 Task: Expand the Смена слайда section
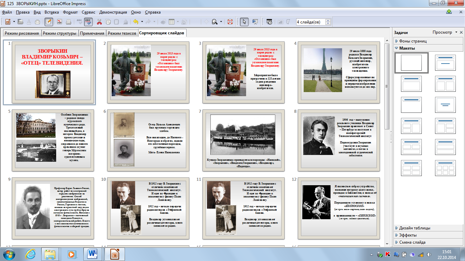[x=428, y=242]
